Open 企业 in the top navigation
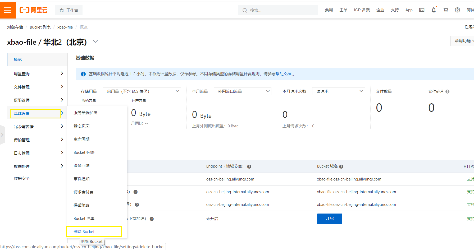 (x=380, y=10)
